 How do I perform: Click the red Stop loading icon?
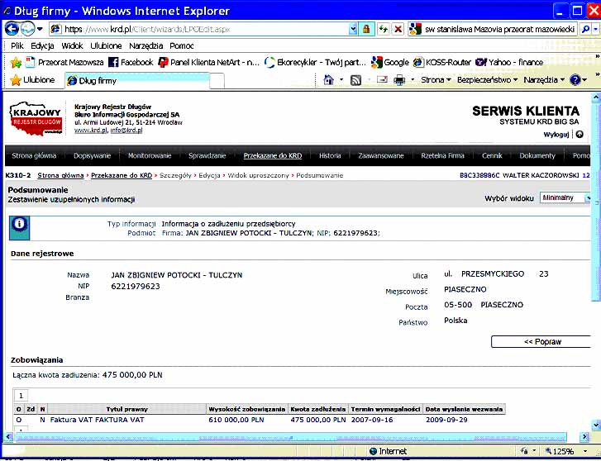tap(398, 29)
